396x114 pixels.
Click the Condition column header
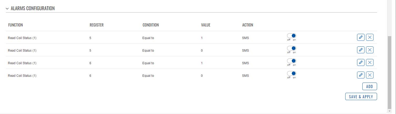[151, 25]
